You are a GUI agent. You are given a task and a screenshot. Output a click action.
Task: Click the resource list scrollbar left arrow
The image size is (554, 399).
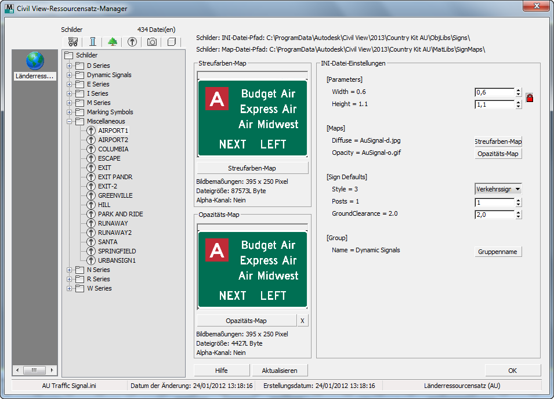point(17,370)
